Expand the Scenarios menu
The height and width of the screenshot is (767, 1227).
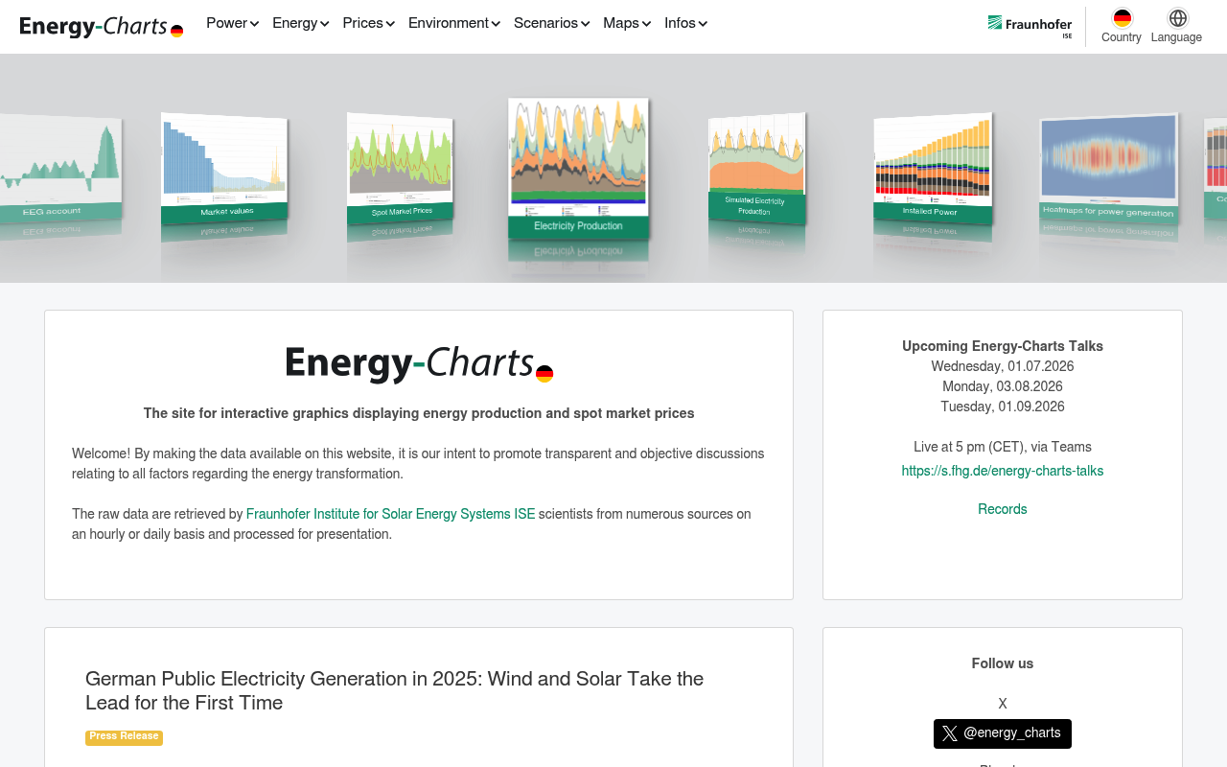click(x=551, y=23)
